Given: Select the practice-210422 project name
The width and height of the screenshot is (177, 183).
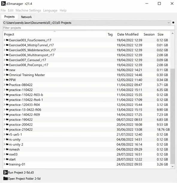Looking at the screenshot, I should coord(21,129).
